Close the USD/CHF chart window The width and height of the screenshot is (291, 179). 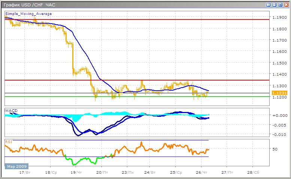point(286,5)
